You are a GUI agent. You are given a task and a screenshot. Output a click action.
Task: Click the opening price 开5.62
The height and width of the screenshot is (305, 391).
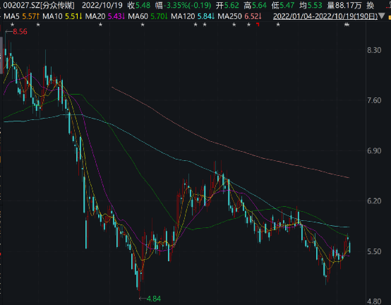227,5
